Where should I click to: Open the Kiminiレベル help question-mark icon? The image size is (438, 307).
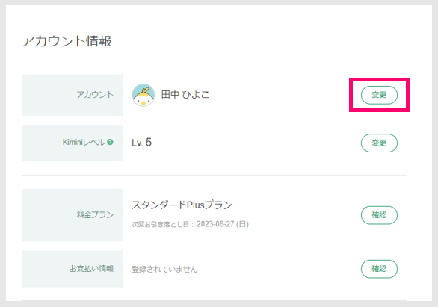pyautogui.click(x=111, y=142)
